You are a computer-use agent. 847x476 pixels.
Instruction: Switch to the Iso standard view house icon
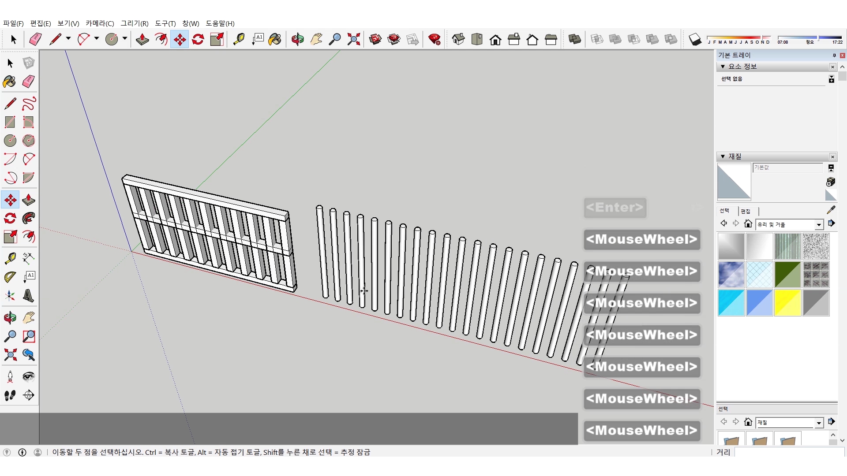coord(458,39)
